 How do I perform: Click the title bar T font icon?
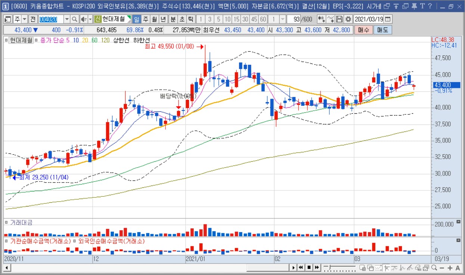(x=422, y=6)
